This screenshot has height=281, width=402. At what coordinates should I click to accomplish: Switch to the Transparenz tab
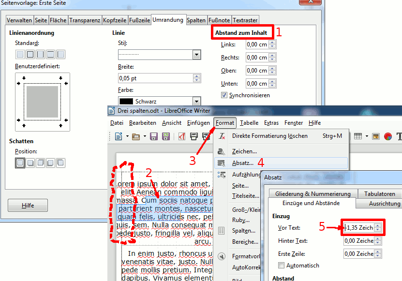click(85, 20)
